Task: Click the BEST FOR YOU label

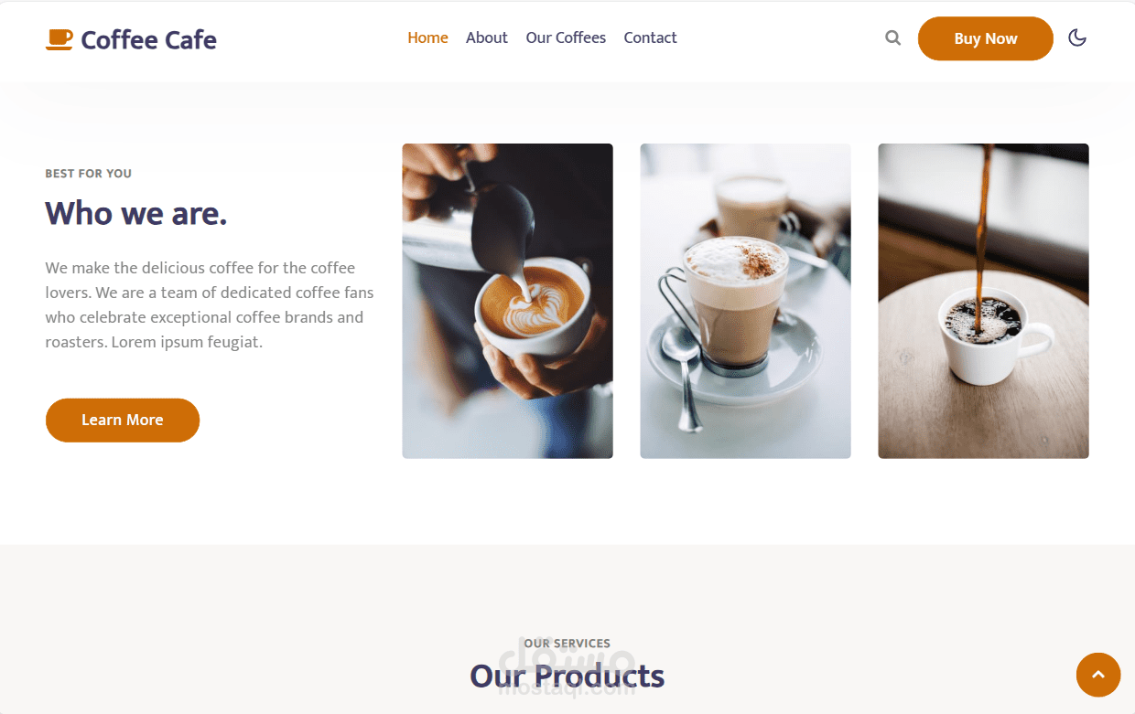Action: tap(89, 174)
